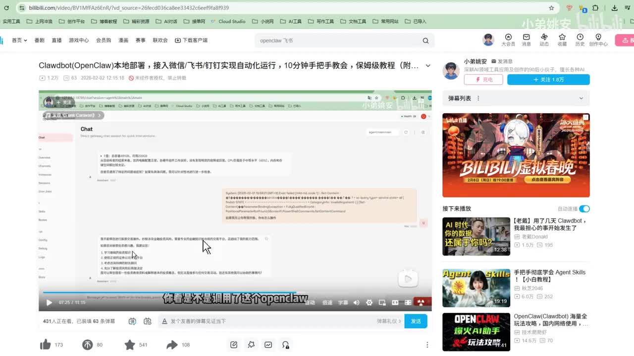Open the 历史 history icon

pos(580,40)
